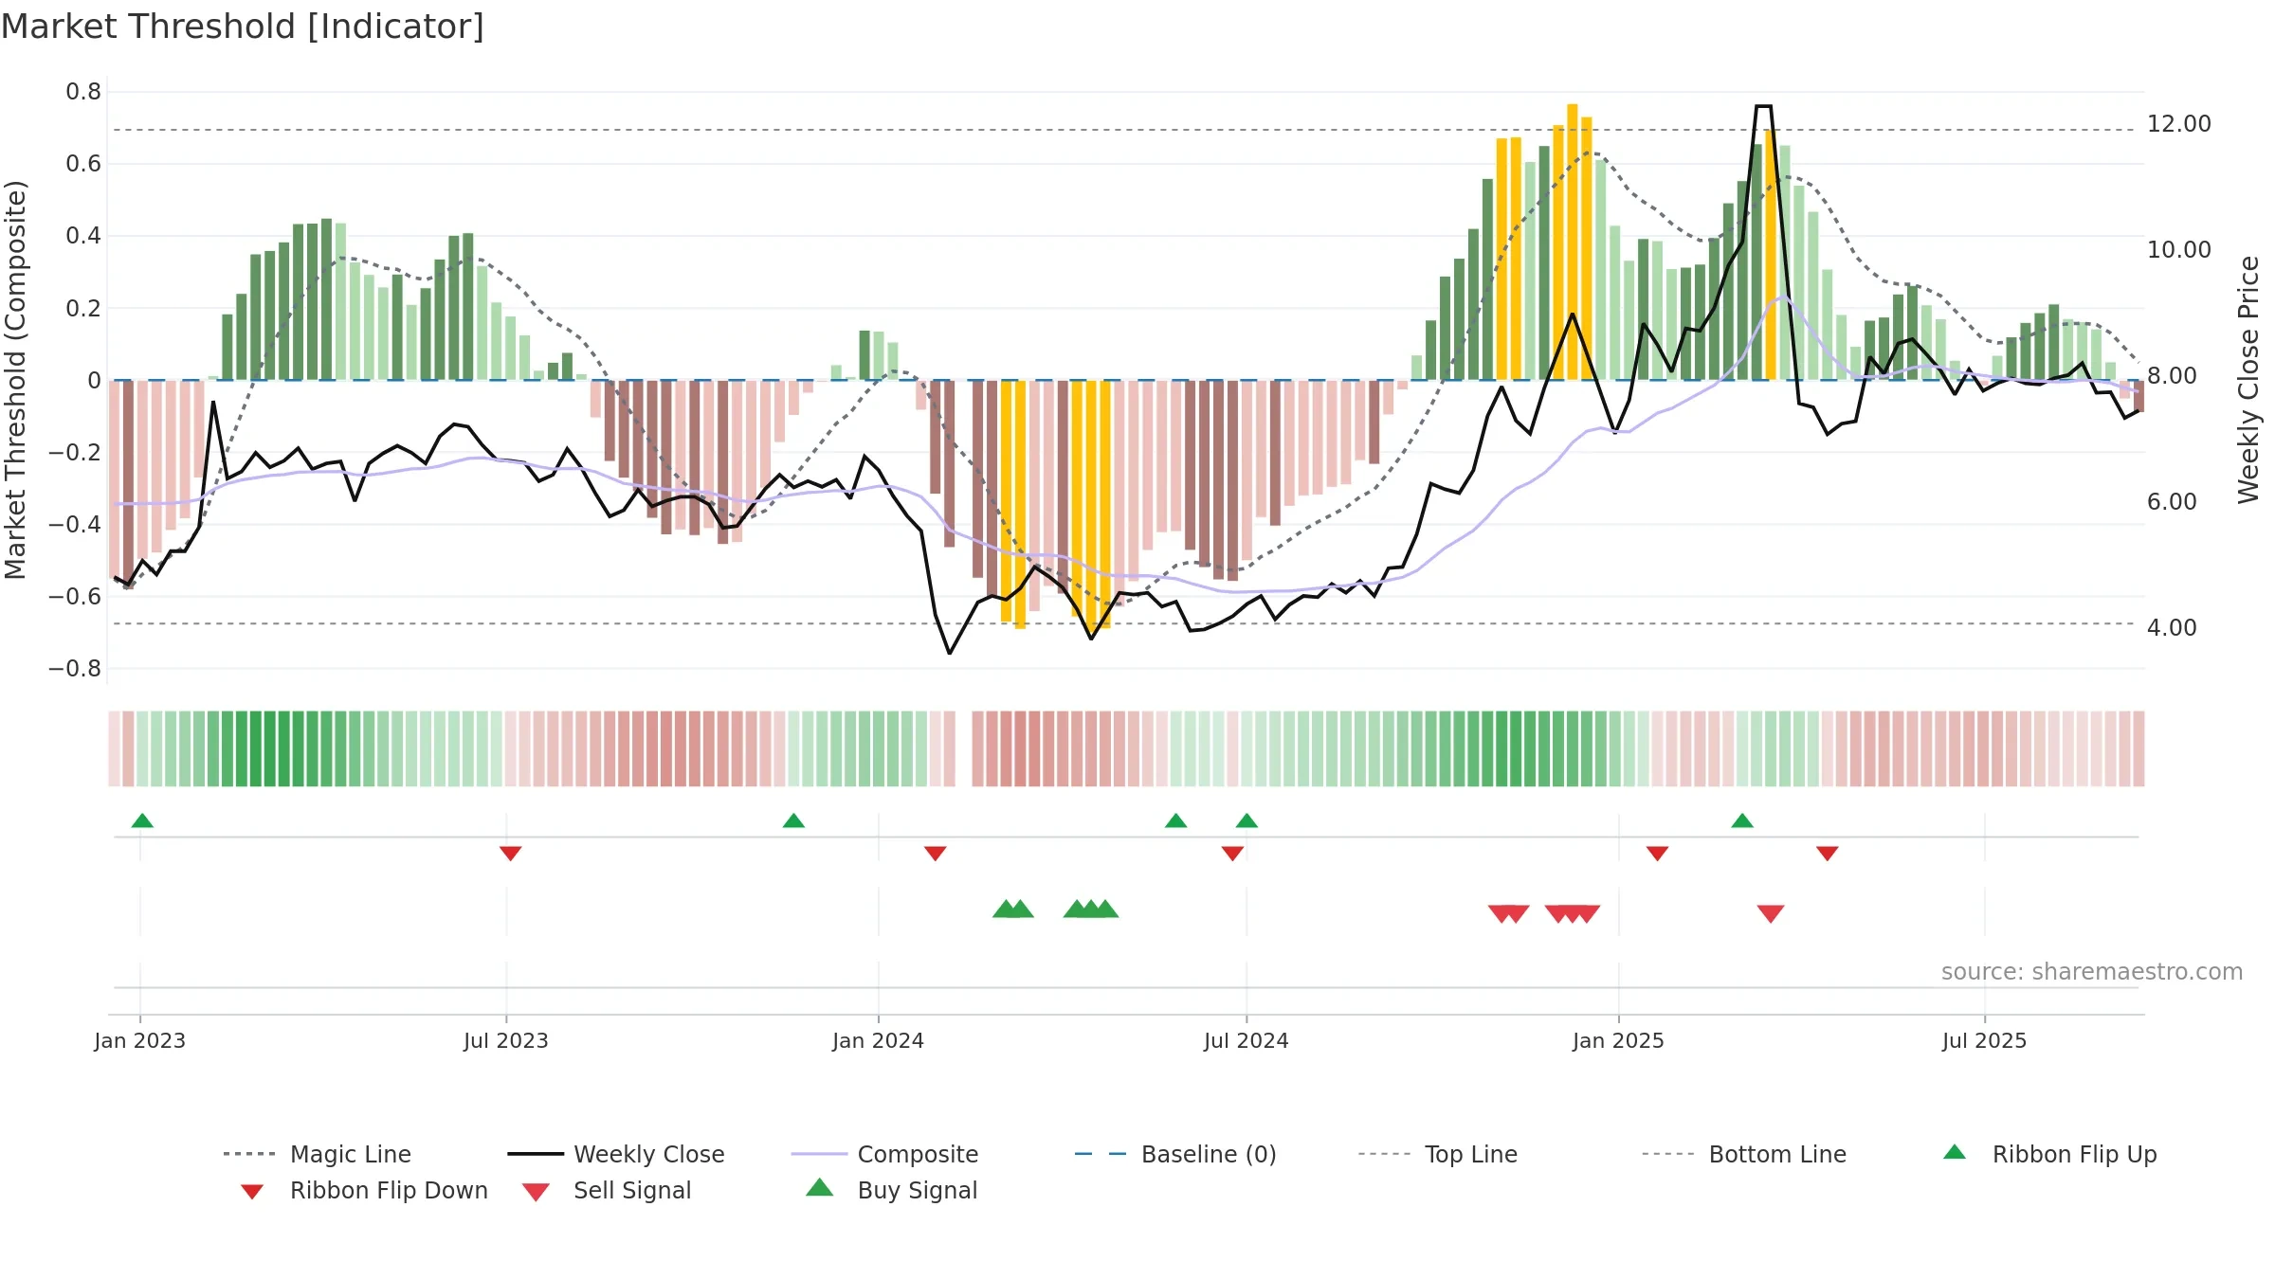Image resolution: width=2275 pixels, height=1279 pixels.
Task: Click the −0.4 left-axis tick label
Action: click(x=75, y=524)
